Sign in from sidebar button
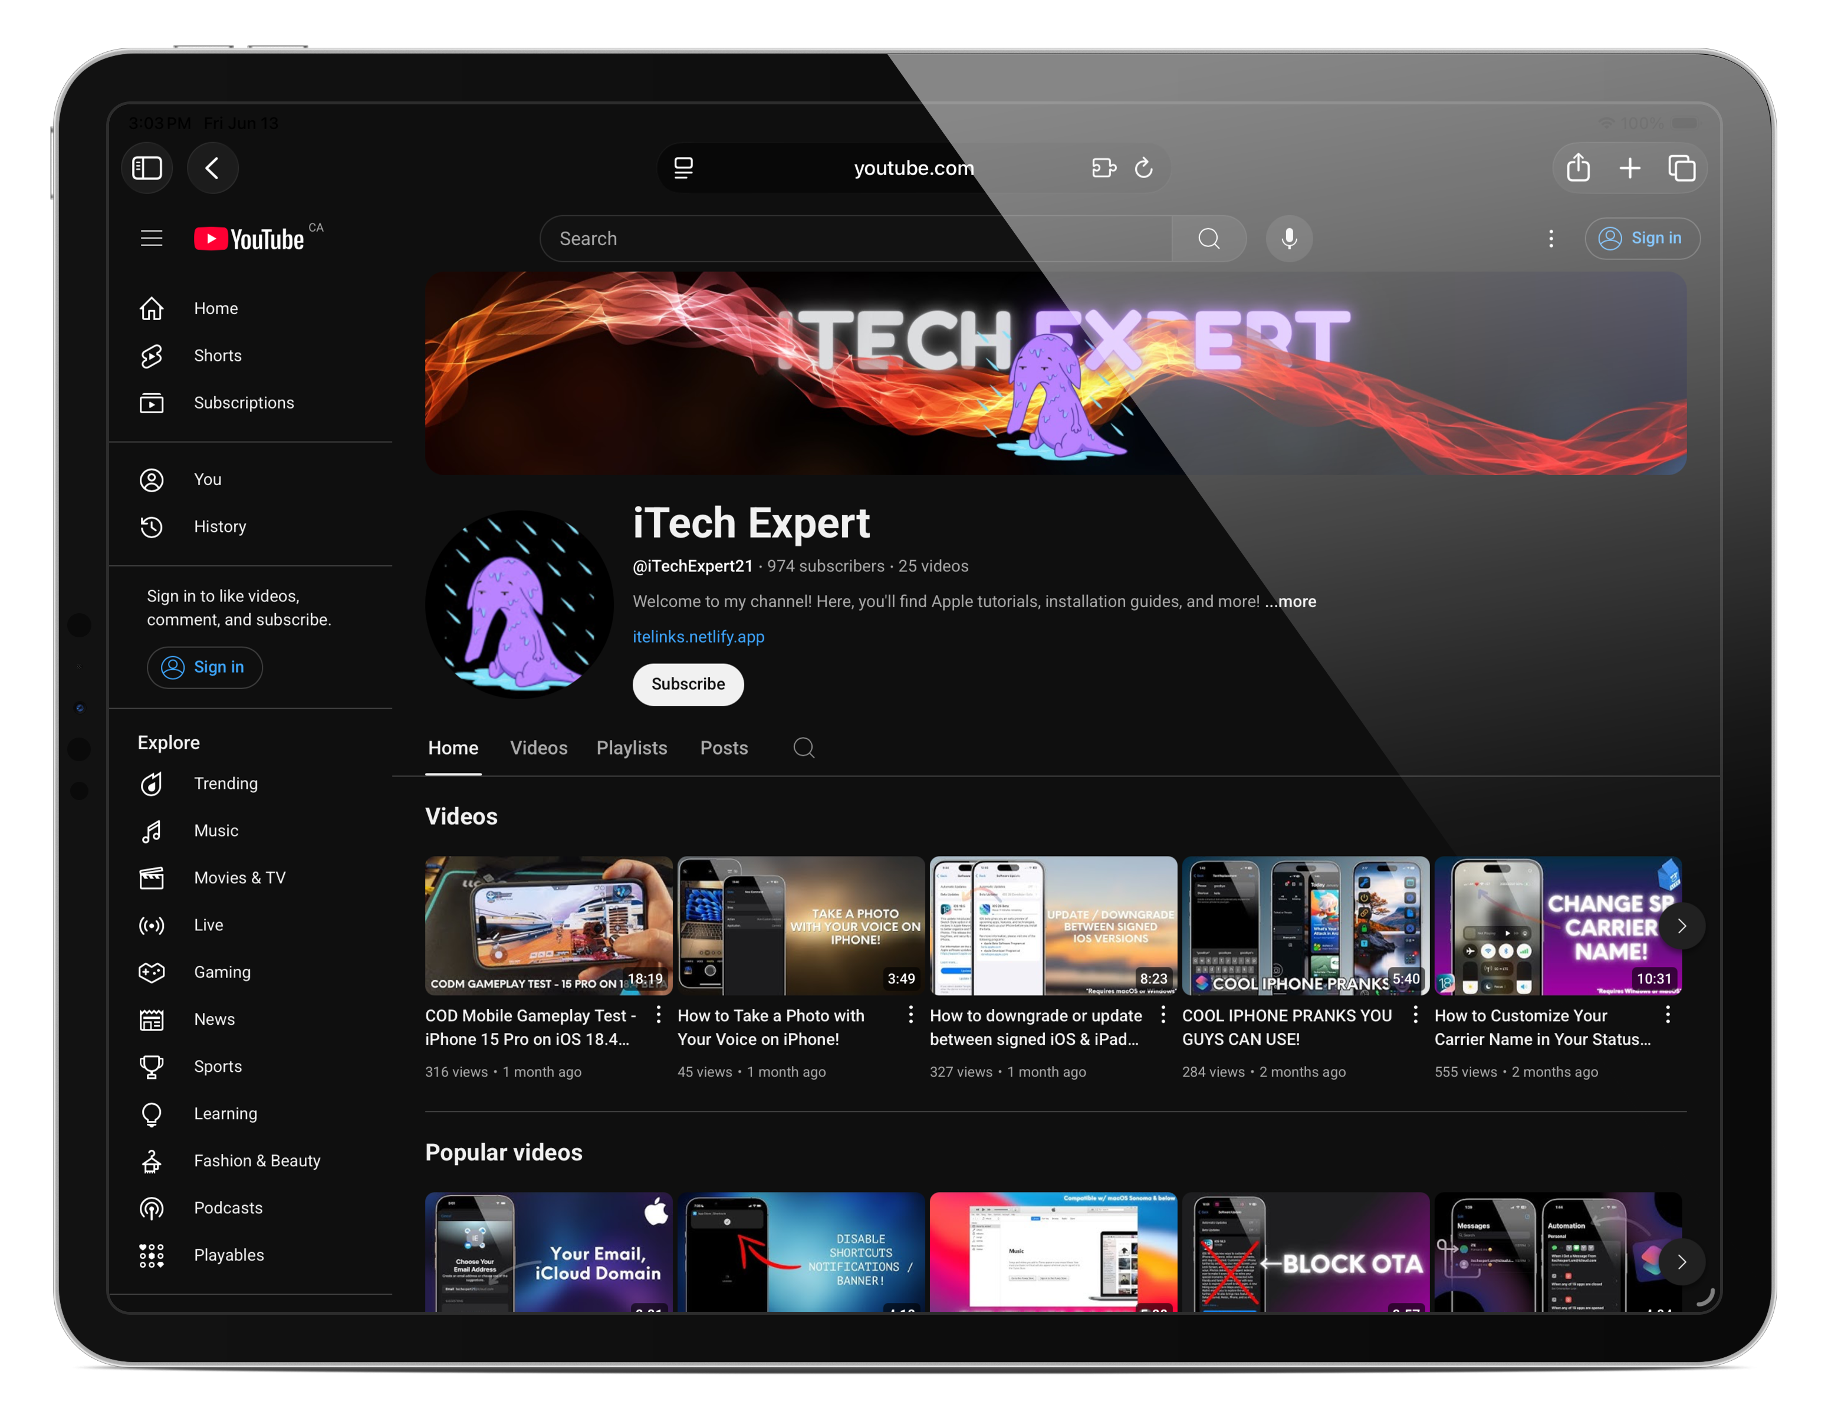The height and width of the screenshot is (1415, 1828). point(204,667)
